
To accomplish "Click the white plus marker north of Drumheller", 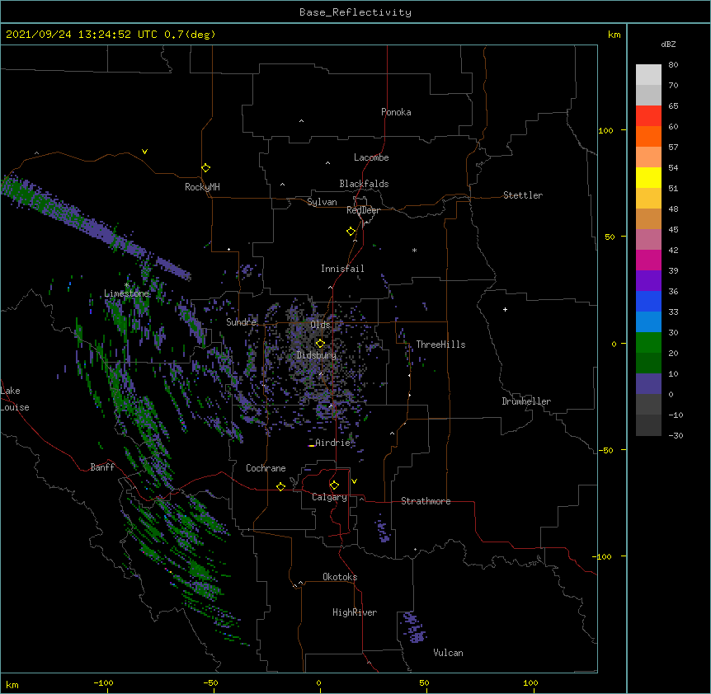I will pos(505,309).
